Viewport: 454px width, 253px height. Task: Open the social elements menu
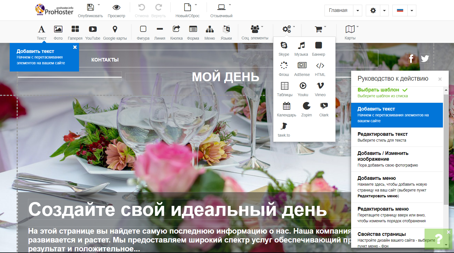[255, 29]
